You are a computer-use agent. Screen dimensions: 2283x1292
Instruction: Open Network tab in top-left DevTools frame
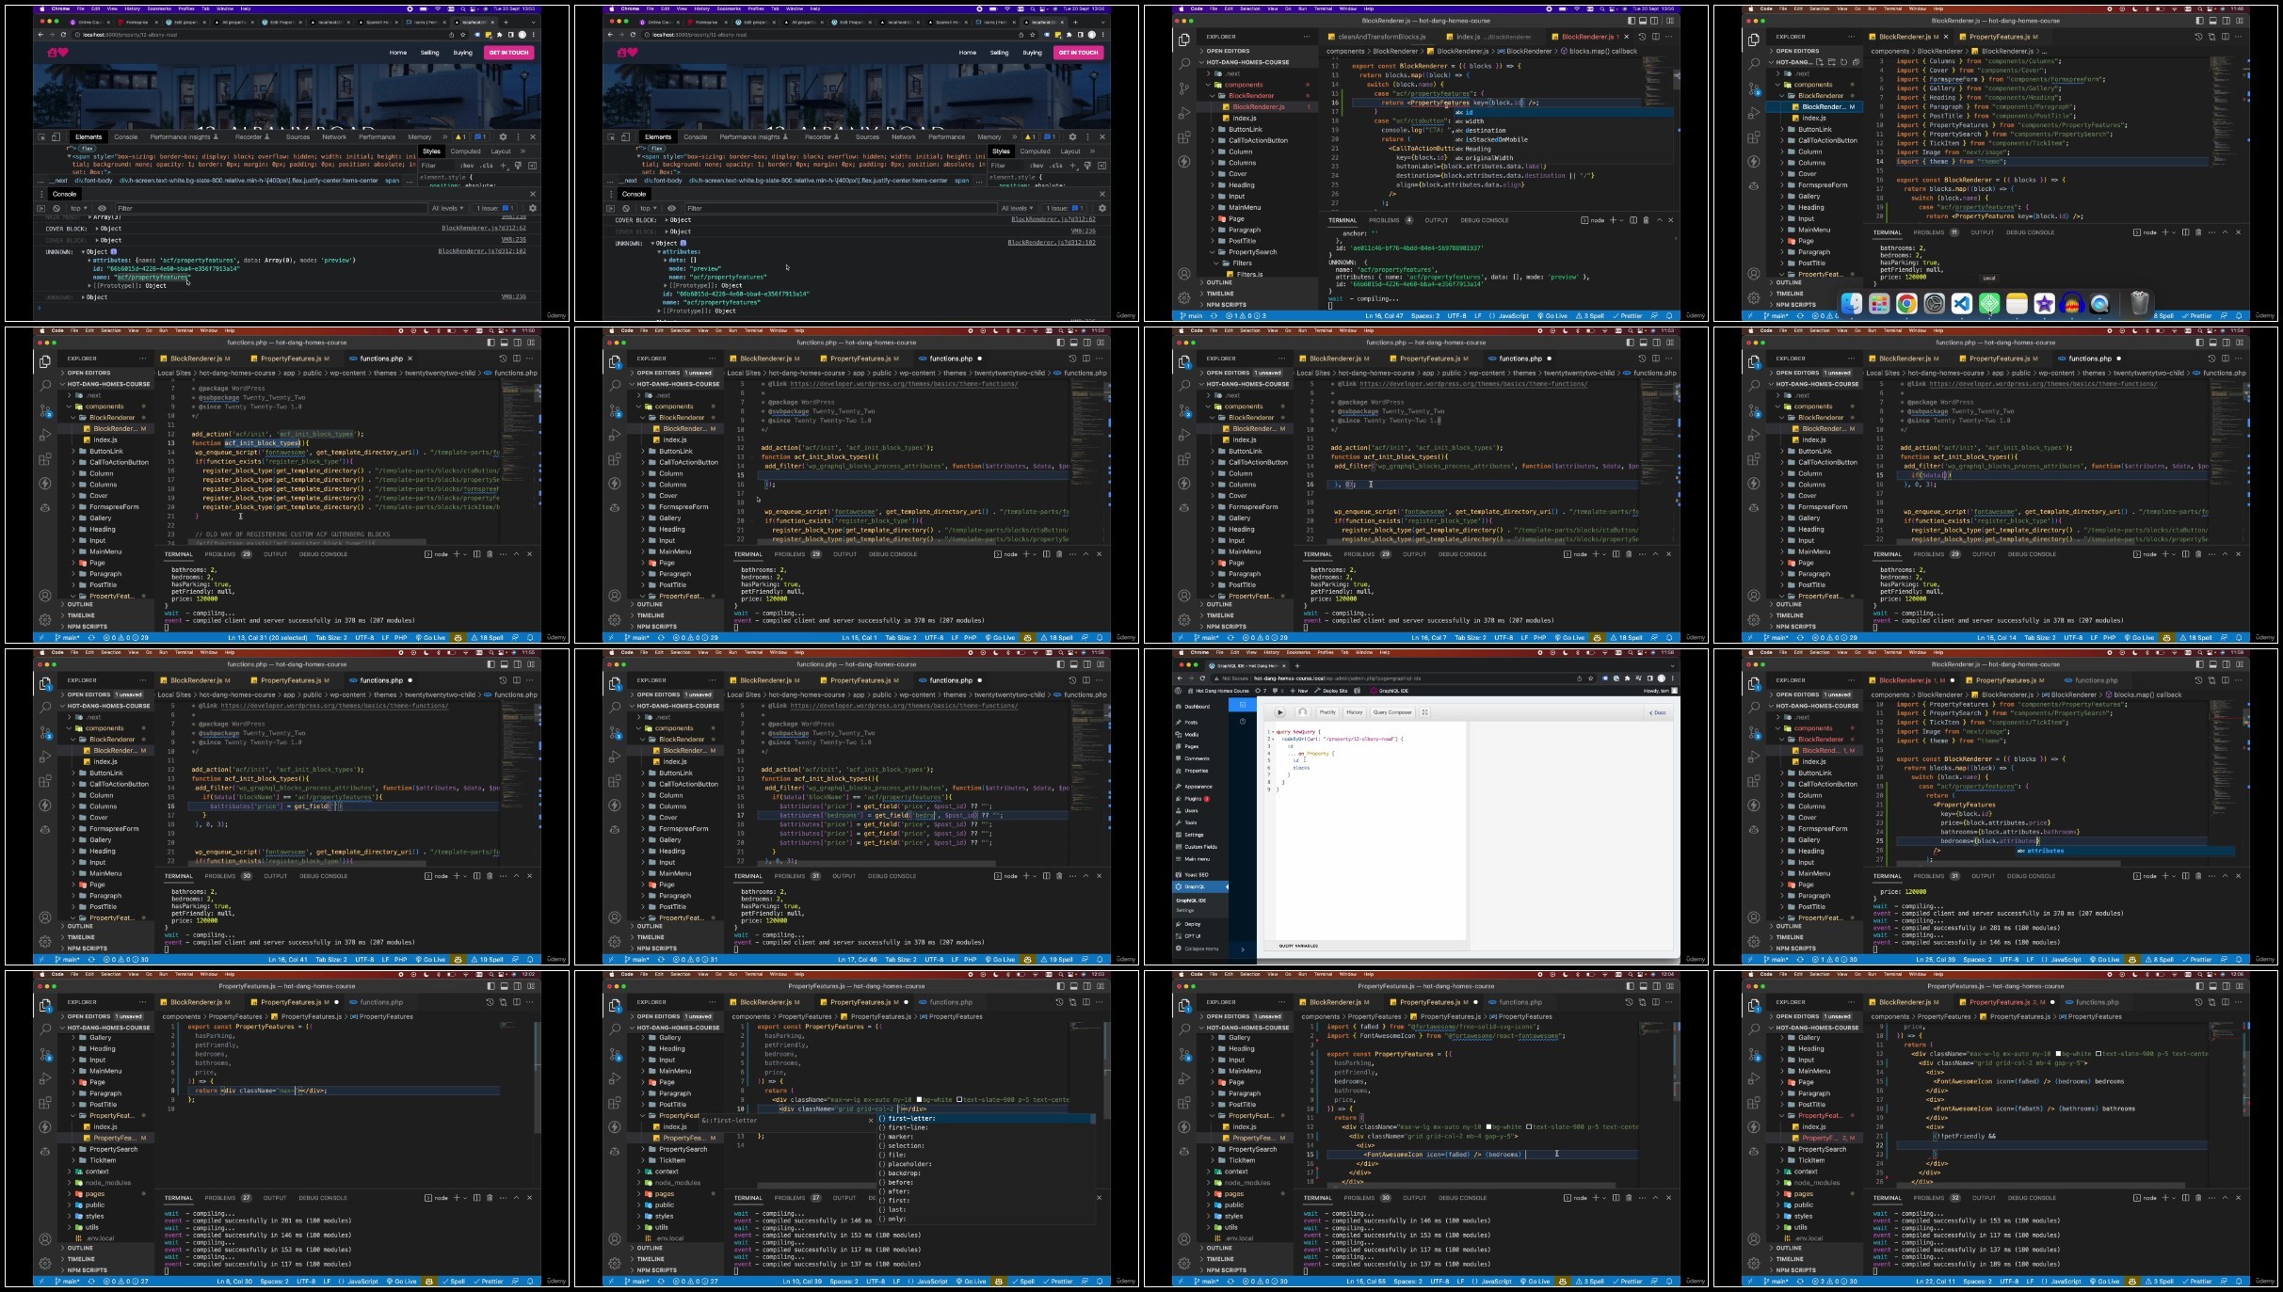pos(334,137)
